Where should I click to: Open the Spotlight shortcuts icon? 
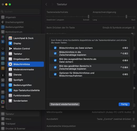coord(10,80)
